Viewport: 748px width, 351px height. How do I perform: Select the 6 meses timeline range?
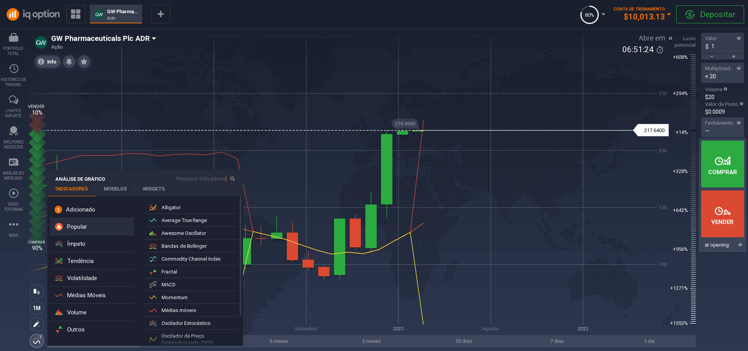(x=279, y=341)
